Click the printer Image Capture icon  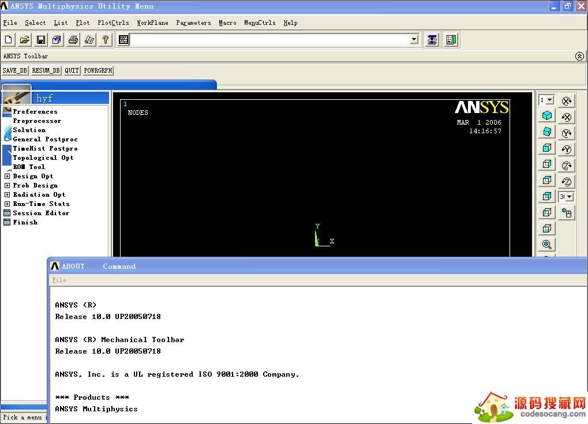tap(73, 40)
